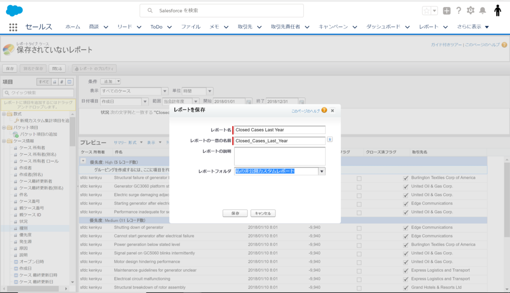
Task: Click the report properties button
Action: [x=94, y=69]
